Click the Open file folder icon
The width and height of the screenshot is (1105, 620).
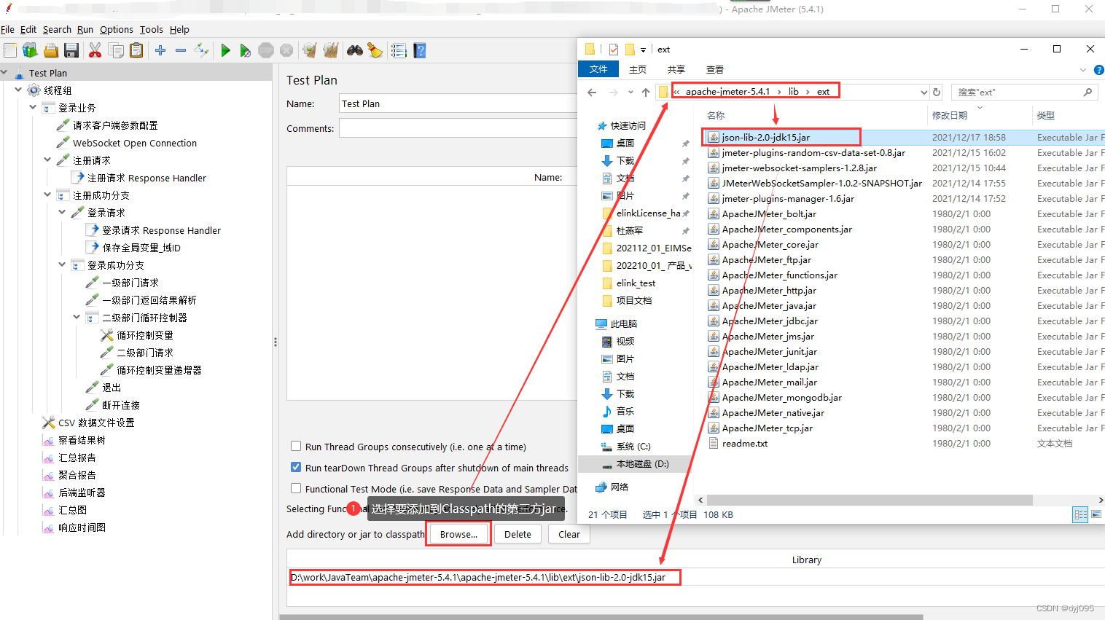(51, 50)
